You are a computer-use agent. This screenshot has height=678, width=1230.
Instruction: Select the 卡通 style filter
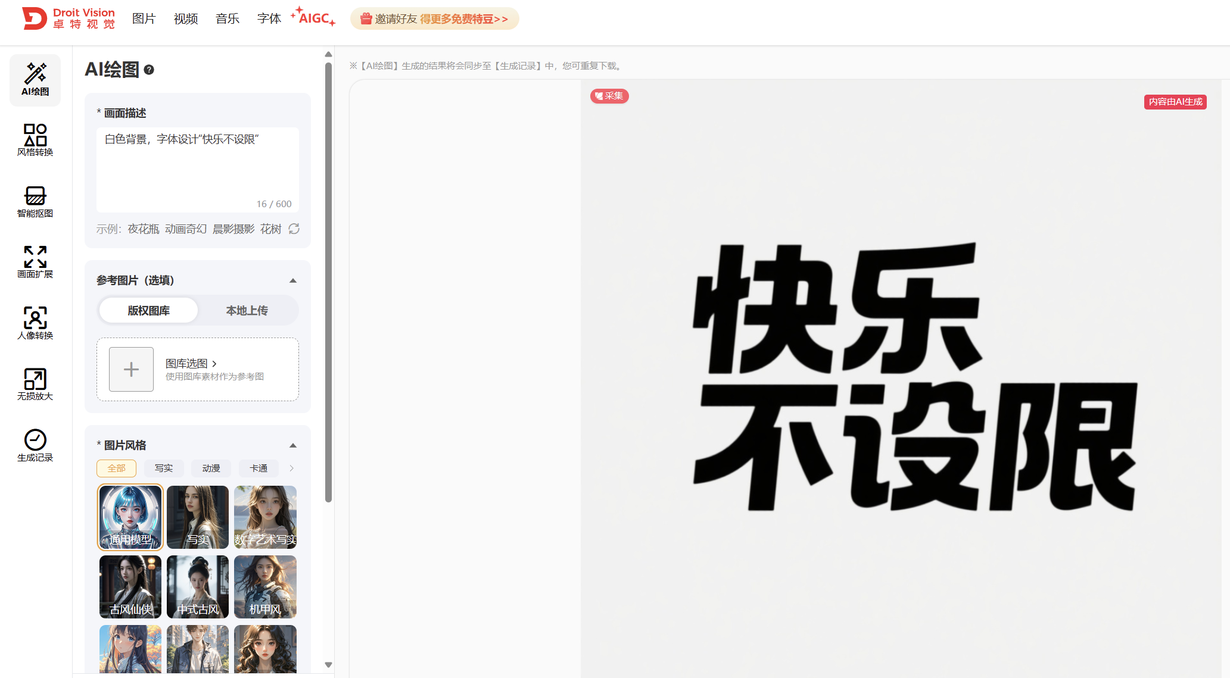259,468
